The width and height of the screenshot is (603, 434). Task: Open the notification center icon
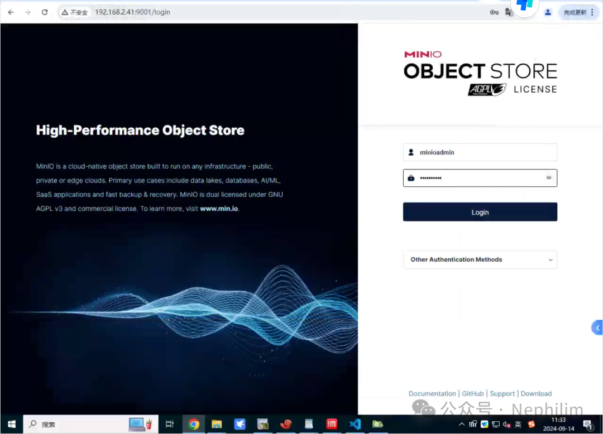pyautogui.click(x=587, y=425)
